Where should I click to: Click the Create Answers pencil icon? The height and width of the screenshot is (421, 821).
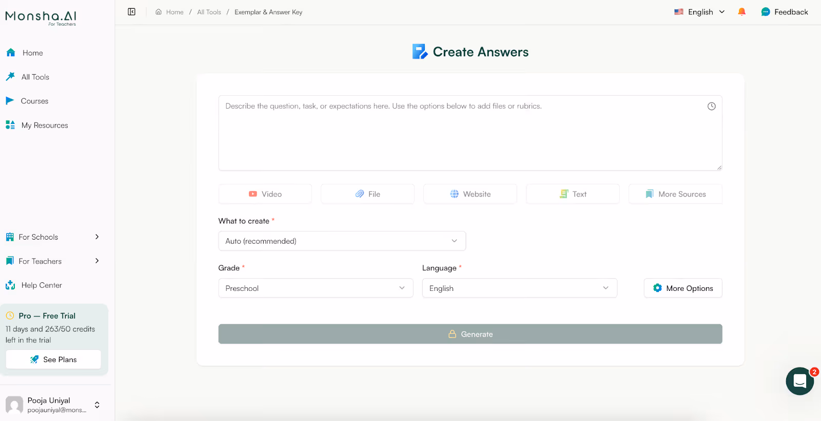pyautogui.click(x=420, y=52)
